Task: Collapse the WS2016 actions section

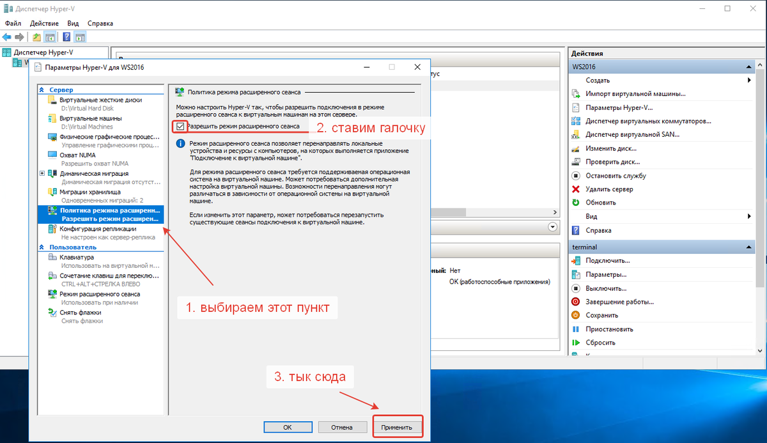Action: 748,66
